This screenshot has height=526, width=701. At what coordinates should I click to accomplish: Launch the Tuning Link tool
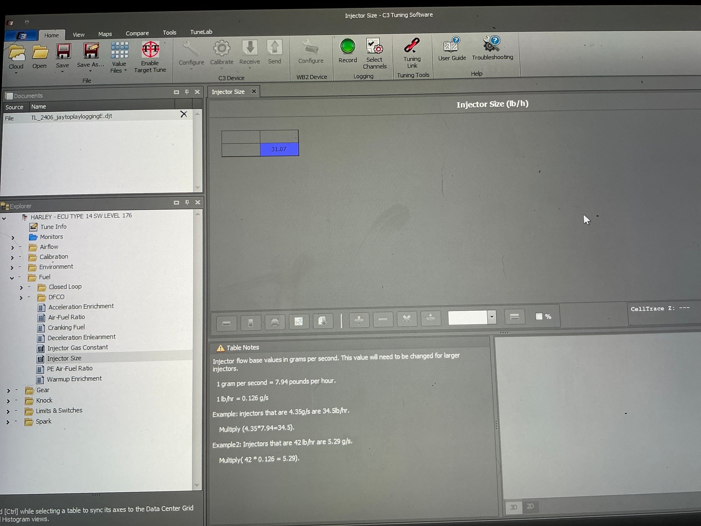click(x=412, y=46)
